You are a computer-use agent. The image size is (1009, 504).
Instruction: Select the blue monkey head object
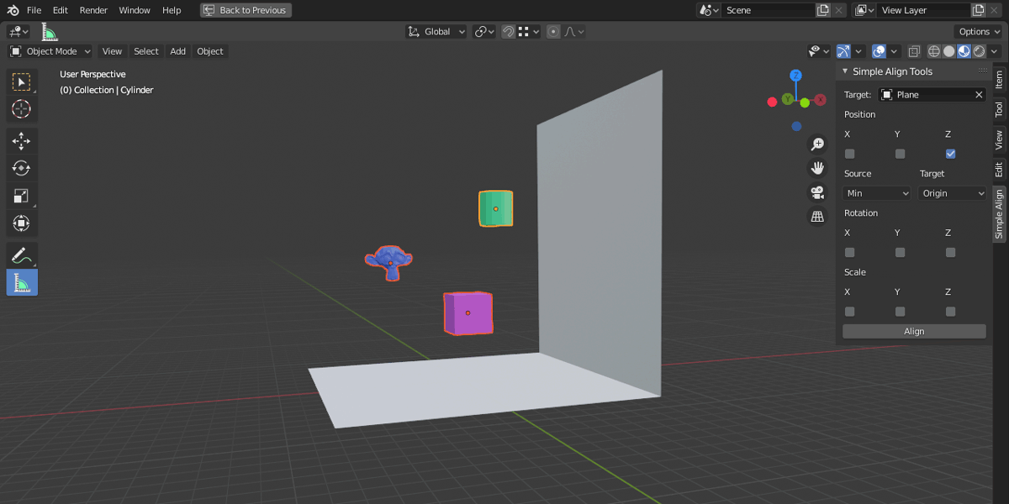coord(388,262)
